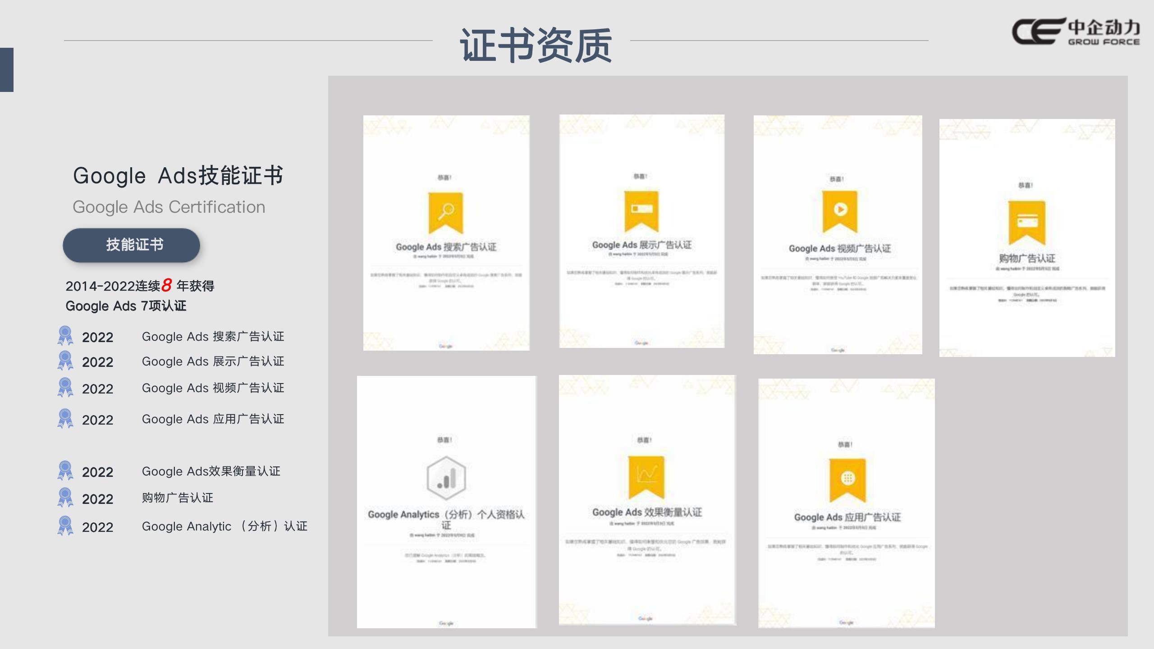Click the Google Ads 7项认证 text line

(x=126, y=306)
